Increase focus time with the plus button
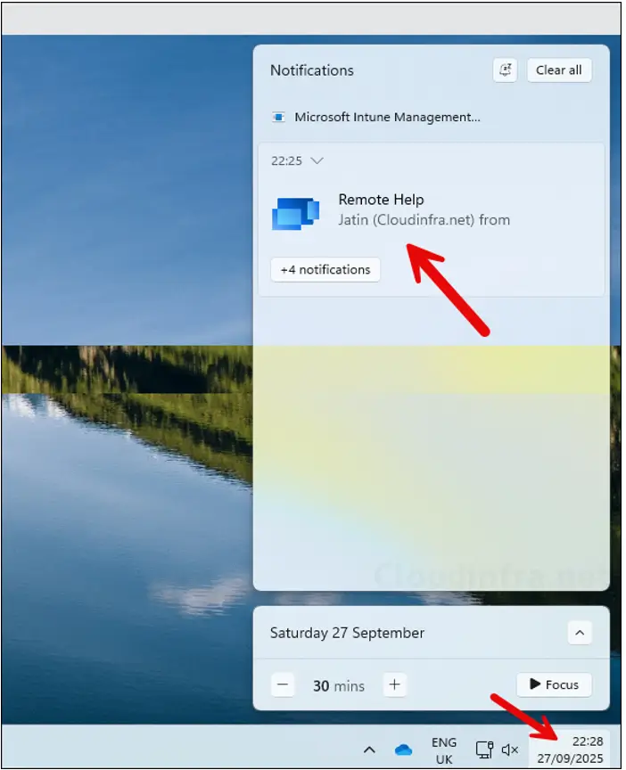626x770 pixels. [x=395, y=685]
